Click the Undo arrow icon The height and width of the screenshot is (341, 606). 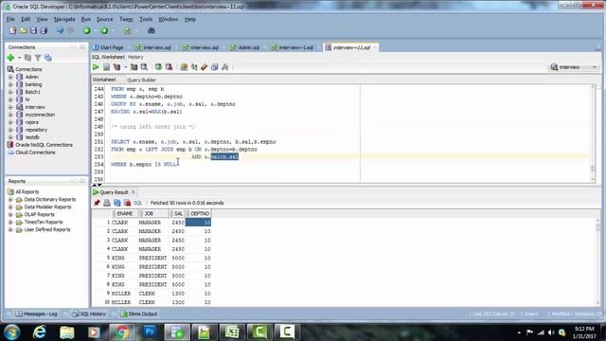click(60, 30)
